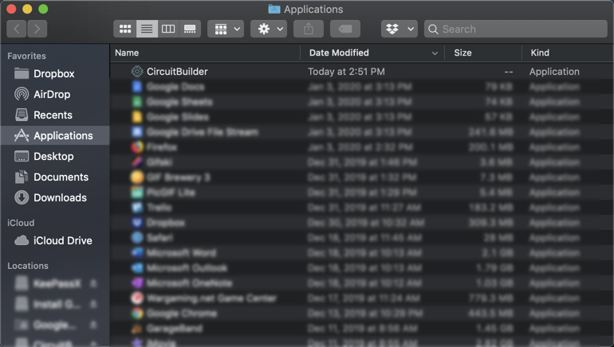Toggle Date Modified sort direction chevron
614x347 pixels.
tap(435, 53)
